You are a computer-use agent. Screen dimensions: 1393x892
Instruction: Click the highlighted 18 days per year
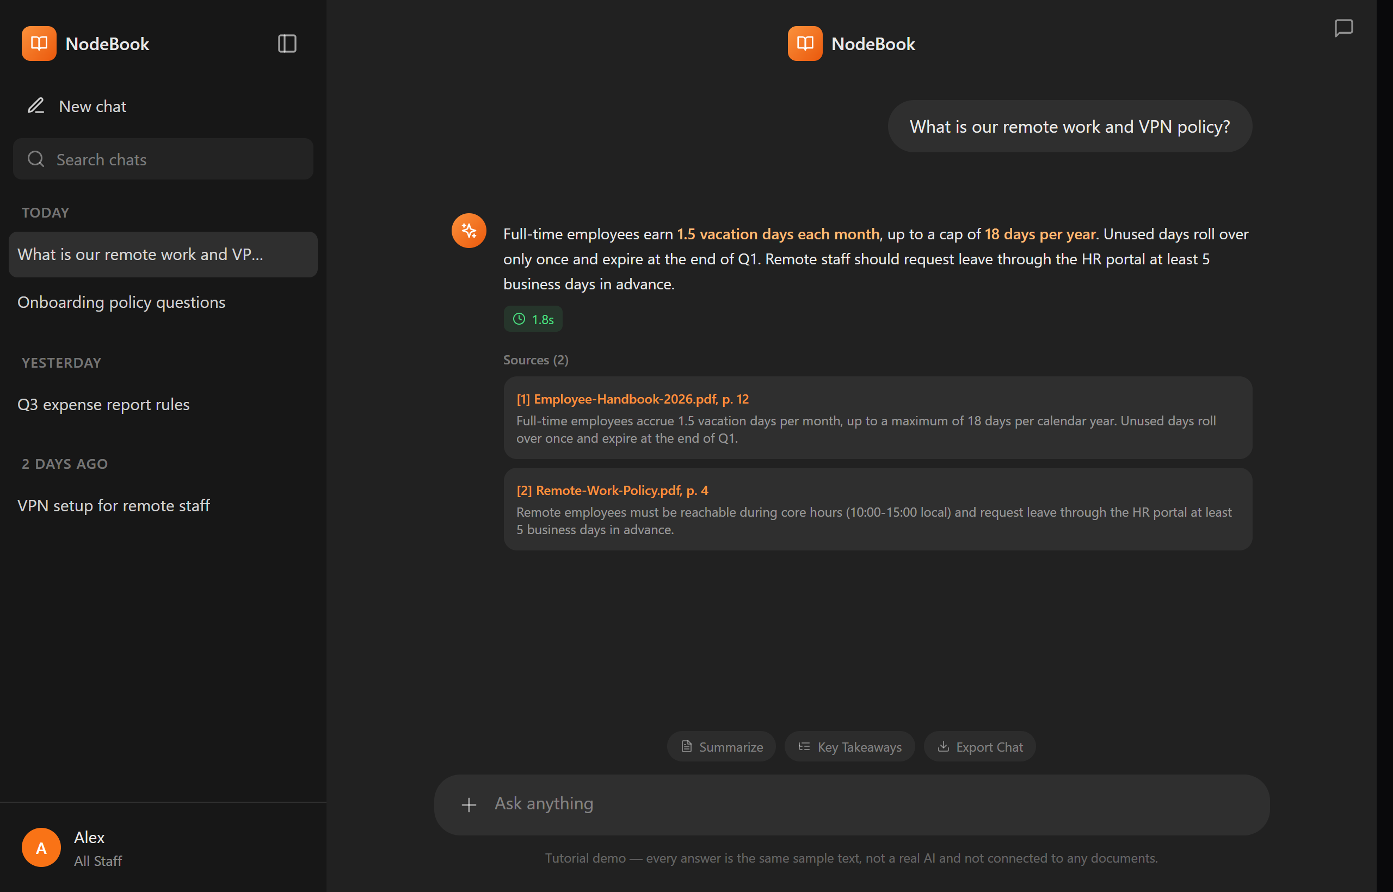point(1040,234)
